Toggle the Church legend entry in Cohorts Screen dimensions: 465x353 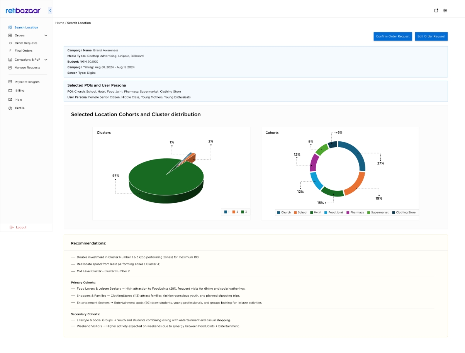click(x=284, y=212)
